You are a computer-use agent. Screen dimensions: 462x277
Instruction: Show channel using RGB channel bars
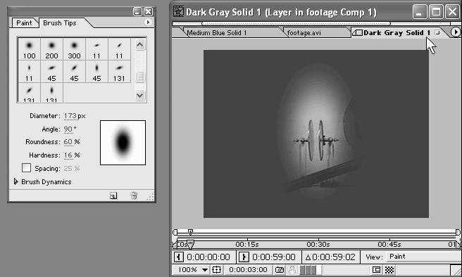click(x=308, y=270)
